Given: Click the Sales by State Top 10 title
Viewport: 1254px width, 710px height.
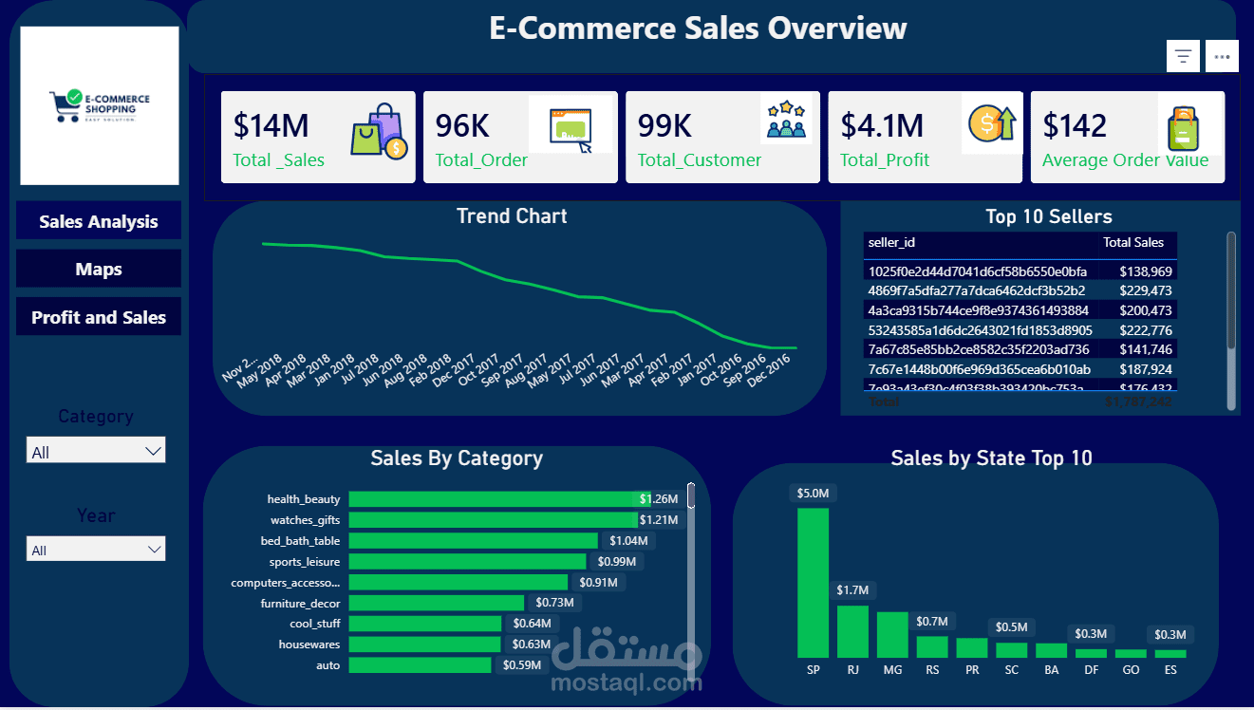Looking at the screenshot, I should pos(992,458).
